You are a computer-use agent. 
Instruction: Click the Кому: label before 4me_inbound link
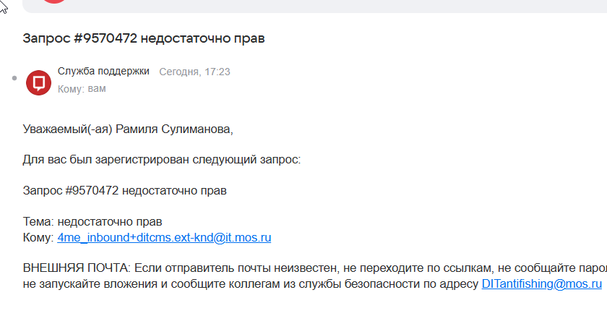[38, 237]
